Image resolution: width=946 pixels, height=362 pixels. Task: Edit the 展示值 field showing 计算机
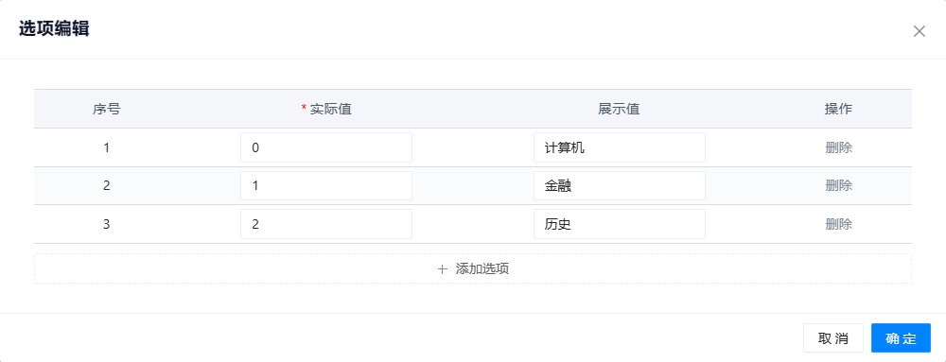click(619, 147)
